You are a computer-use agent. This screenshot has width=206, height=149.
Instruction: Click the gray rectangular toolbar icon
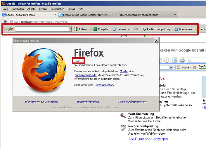136,29
